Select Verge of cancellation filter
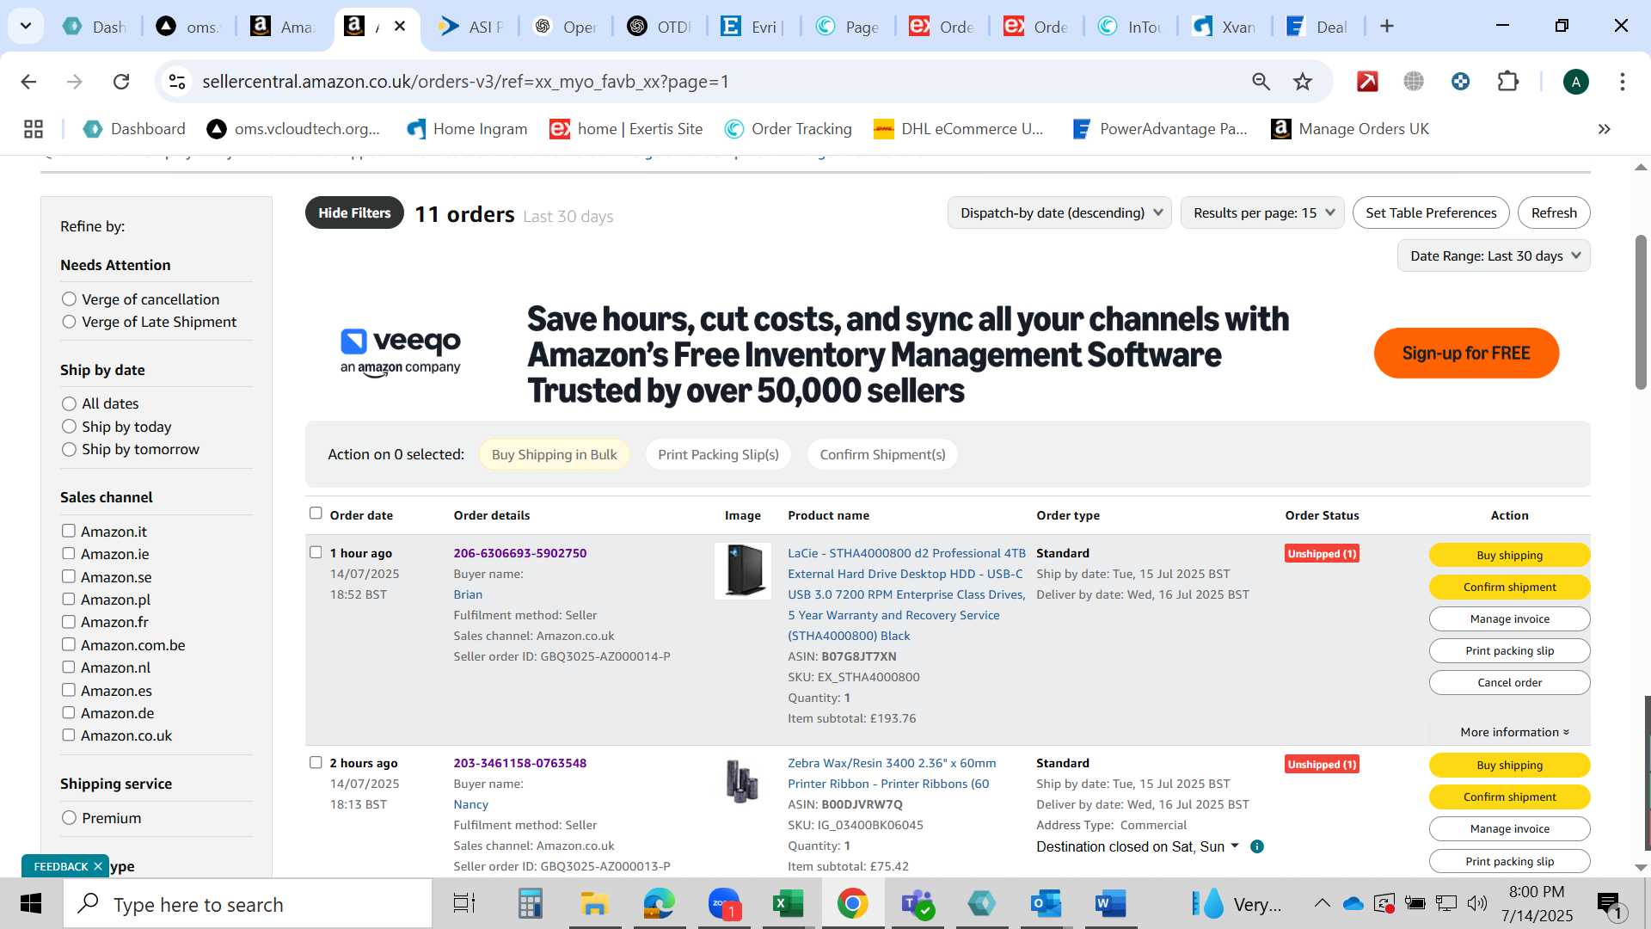Screen dimensions: 1651x929 [69, 299]
